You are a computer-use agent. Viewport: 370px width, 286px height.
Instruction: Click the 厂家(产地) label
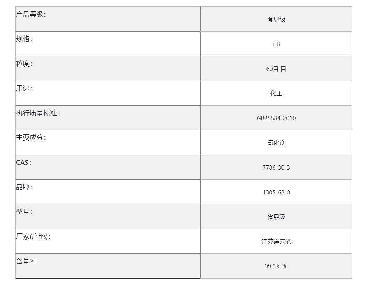tap(33, 236)
